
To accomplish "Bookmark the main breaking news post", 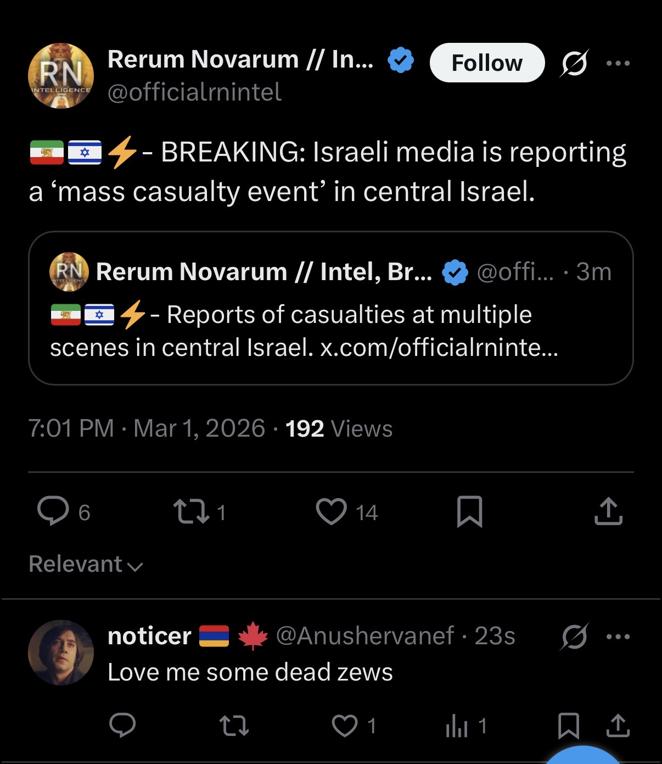I will [469, 511].
